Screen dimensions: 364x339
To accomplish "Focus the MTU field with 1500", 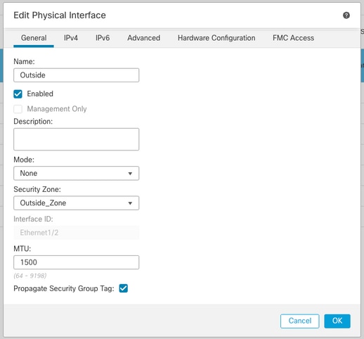I will 77,262.
